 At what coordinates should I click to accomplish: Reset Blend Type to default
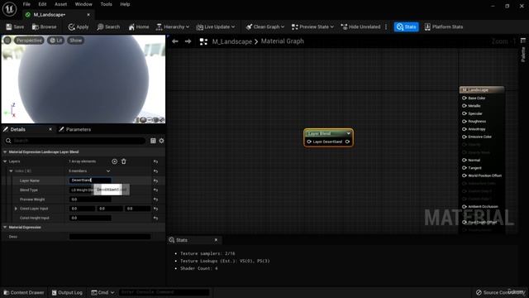(155, 190)
